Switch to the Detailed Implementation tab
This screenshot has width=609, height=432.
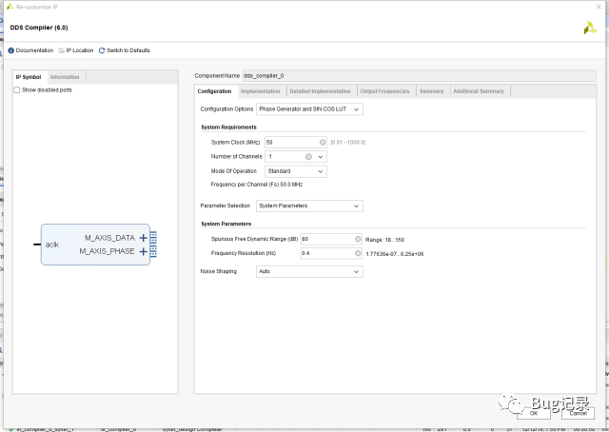tap(320, 91)
